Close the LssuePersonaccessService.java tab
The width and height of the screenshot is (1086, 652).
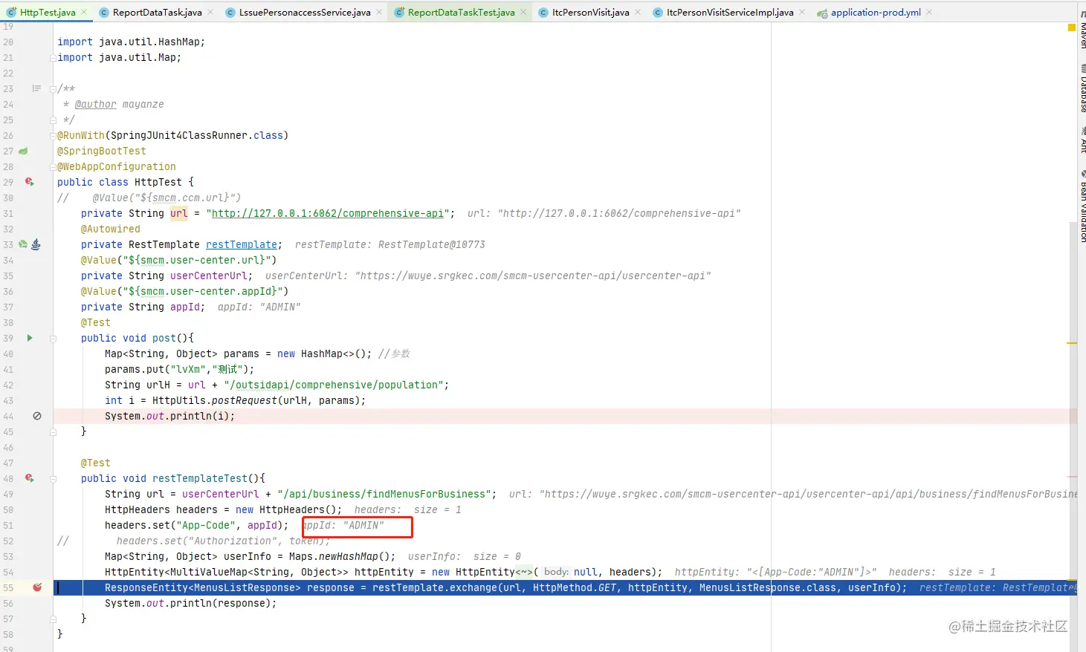[379, 12]
